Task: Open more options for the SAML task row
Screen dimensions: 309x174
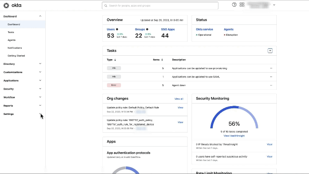Action: coord(271,77)
